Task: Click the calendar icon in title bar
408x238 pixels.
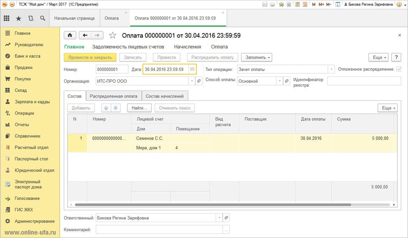Action: click(305, 4)
